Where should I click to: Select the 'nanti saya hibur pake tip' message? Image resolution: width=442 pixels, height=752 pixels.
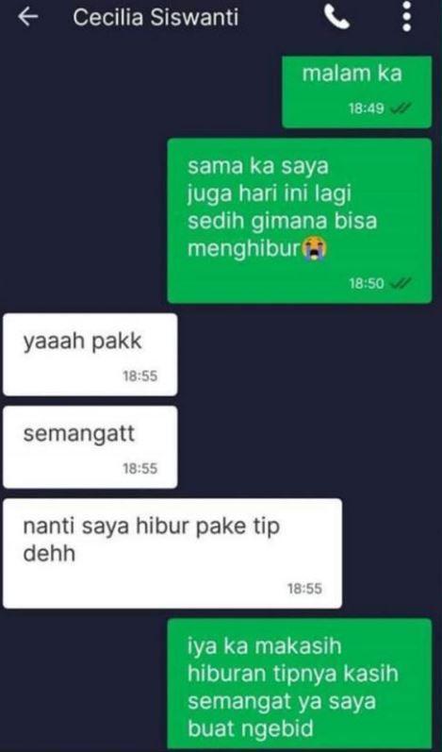click(x=172, y=554)
